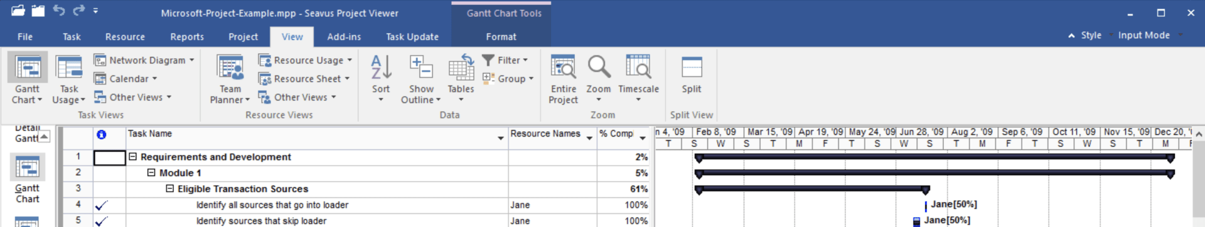Switch to the Format tab
The image size is (1205, 227).
click(501, 37)
